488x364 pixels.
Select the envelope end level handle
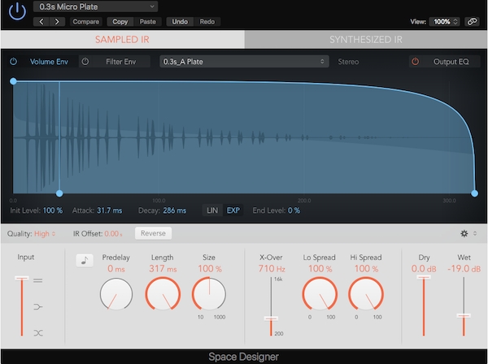click(474, 193)
